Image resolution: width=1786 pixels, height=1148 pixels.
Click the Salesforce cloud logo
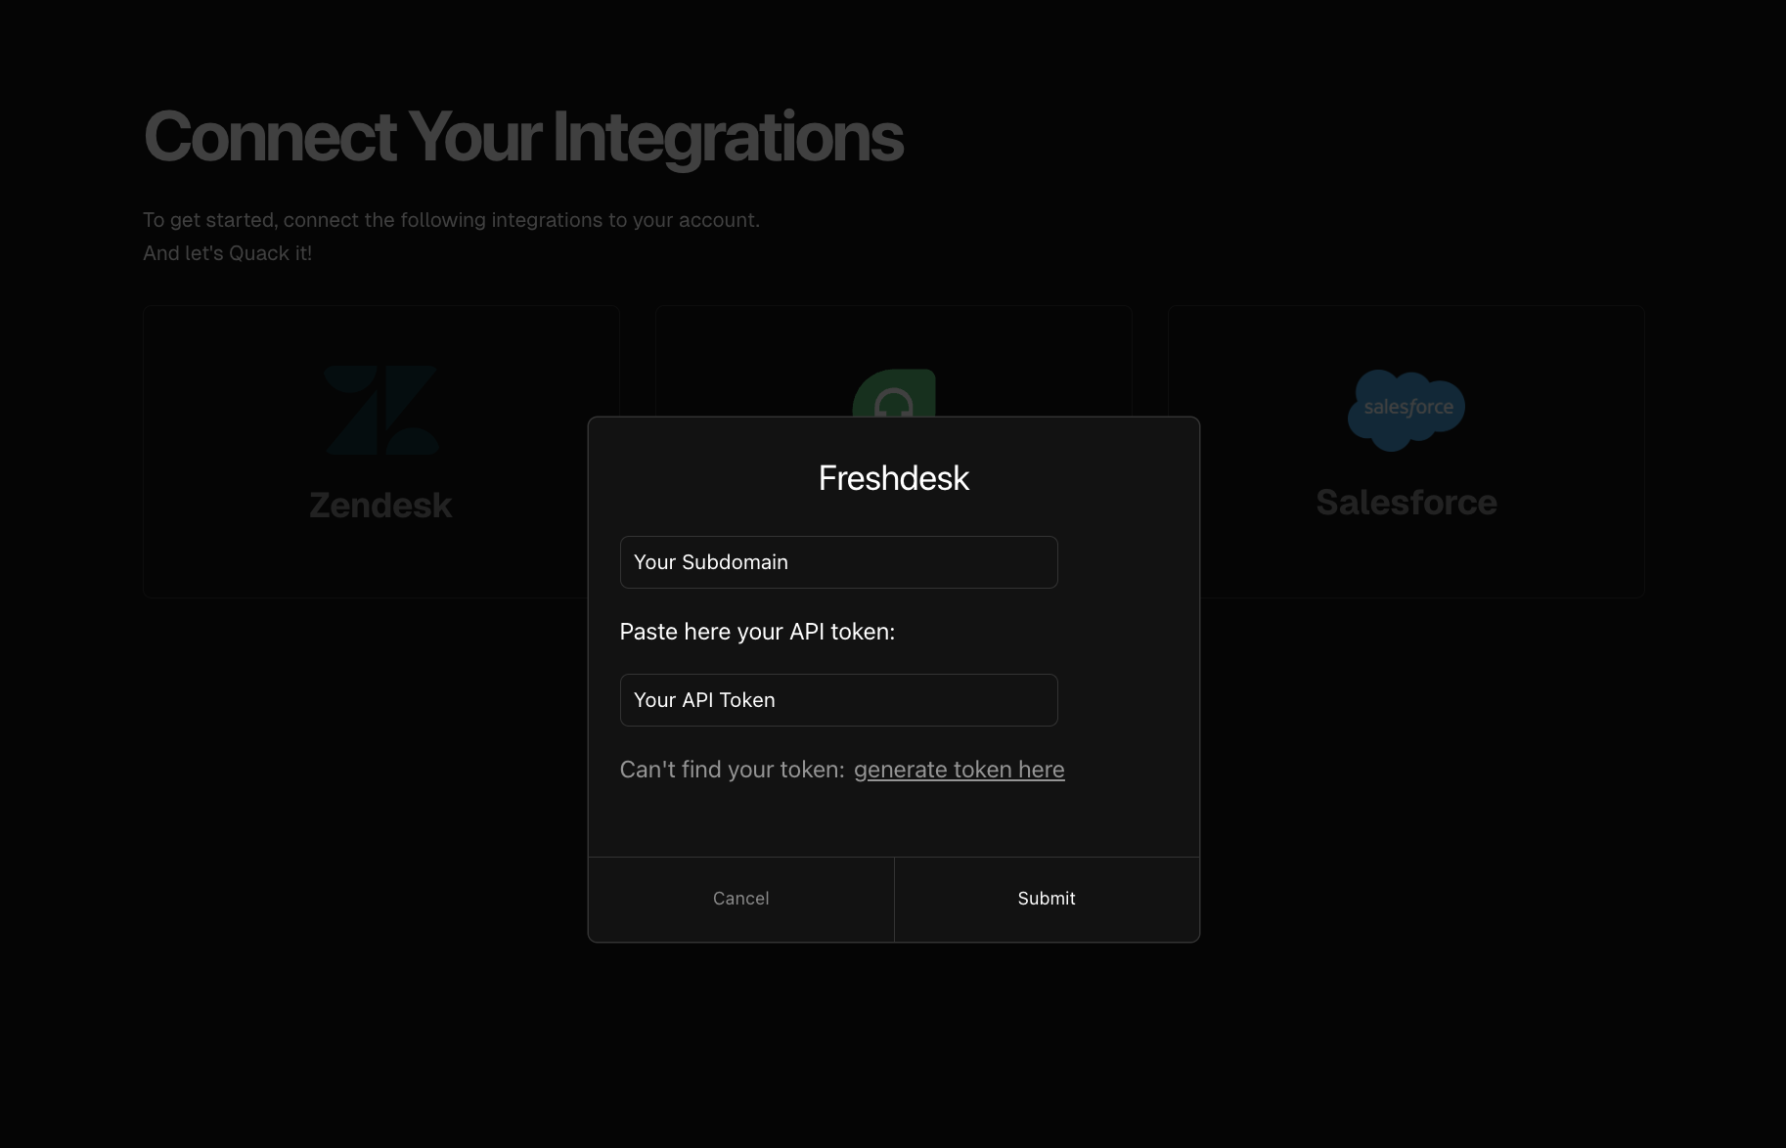(1406, 409)
